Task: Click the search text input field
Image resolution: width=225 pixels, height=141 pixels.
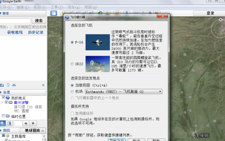Action: tap(15, 21)
